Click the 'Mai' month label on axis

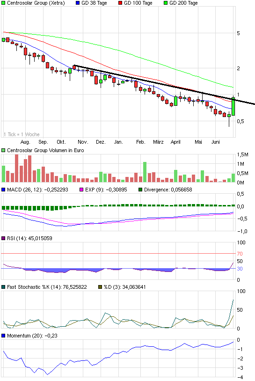click(x=198, y=142)
